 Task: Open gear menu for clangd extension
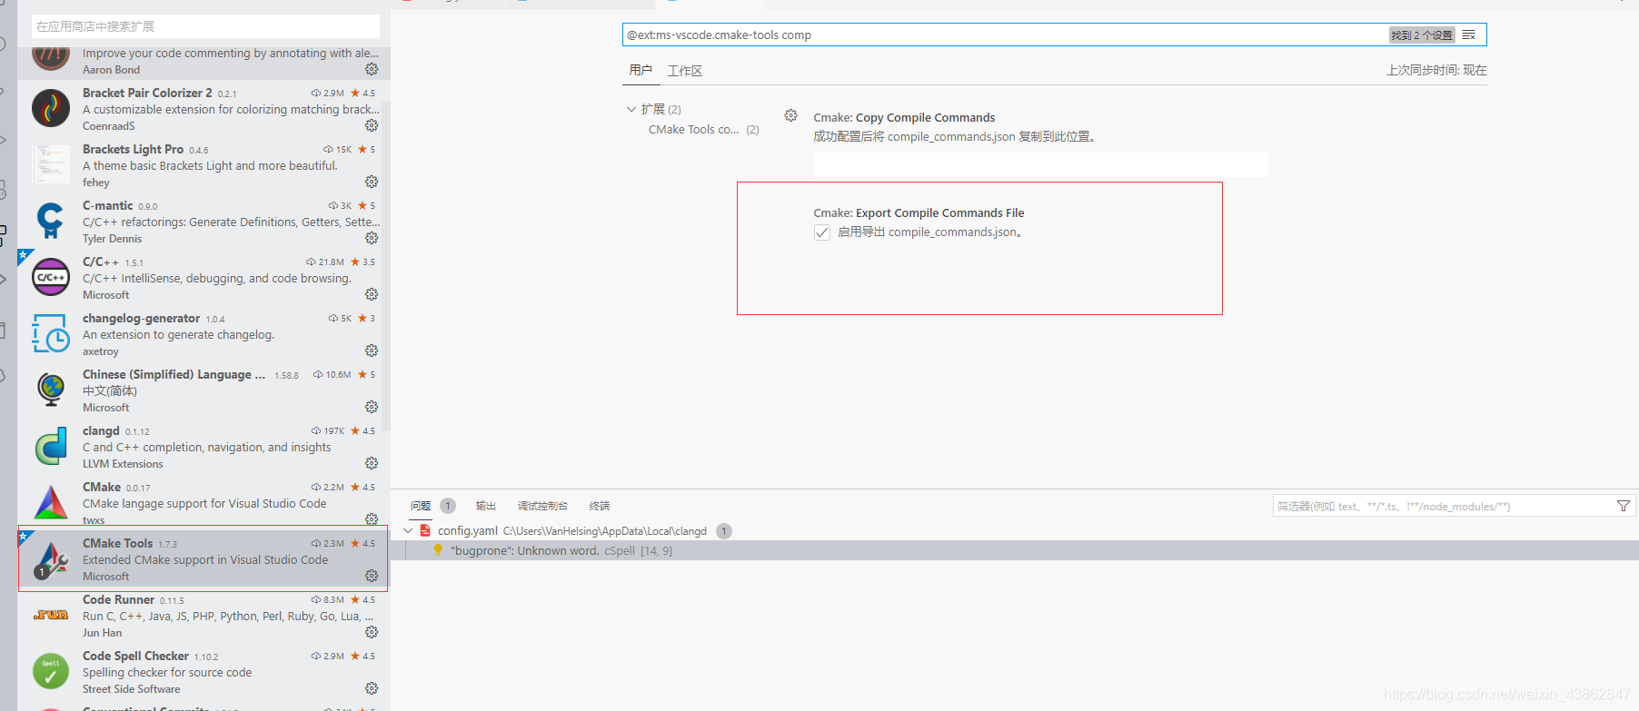pos(372,463)
